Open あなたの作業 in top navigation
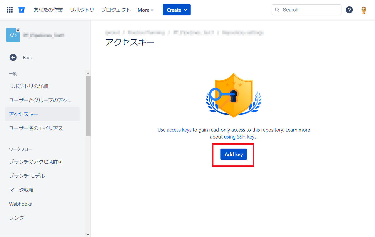This screenshot has width=375, height=237. click(x=48, y=10)
